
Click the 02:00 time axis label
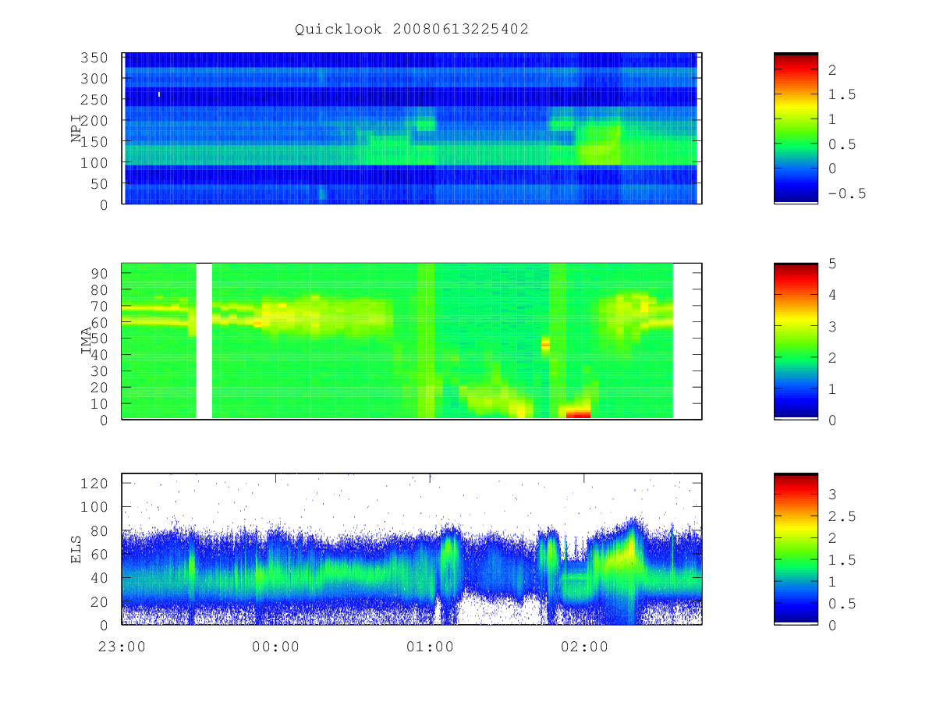[x=585, y=647]
